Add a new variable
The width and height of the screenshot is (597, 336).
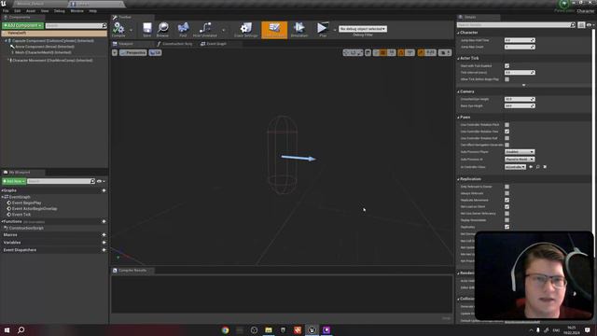click(x=104, y=243)
